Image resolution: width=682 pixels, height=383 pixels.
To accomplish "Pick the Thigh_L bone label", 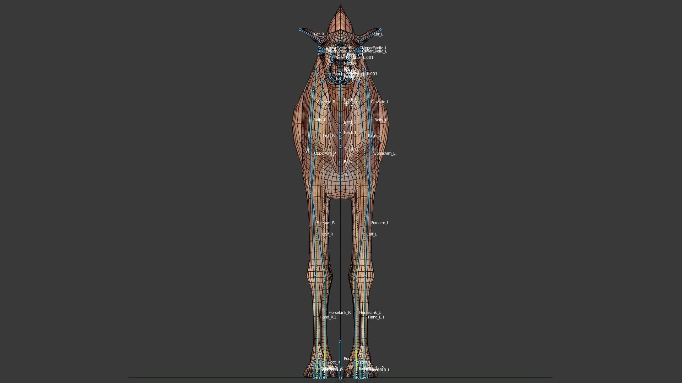I will [374, 135].
